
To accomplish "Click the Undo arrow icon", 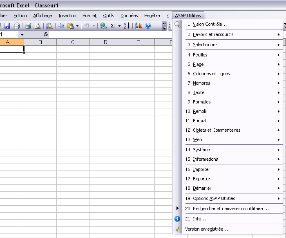I will [87, 26].
